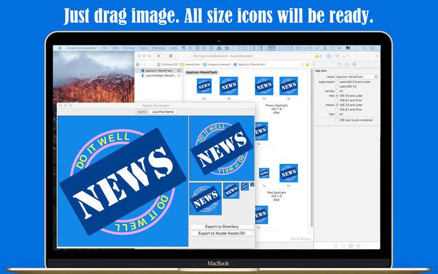Show the attributes inspector icon
This screenshot has height=274, width=438.
354,64
